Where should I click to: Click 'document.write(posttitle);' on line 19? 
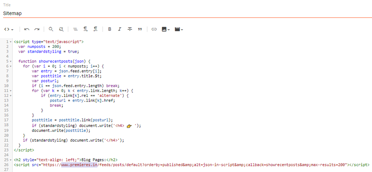tap(61, 130)
